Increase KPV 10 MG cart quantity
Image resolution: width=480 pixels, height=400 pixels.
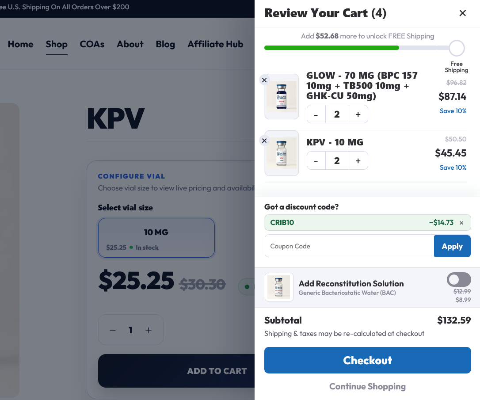(358, 161)
